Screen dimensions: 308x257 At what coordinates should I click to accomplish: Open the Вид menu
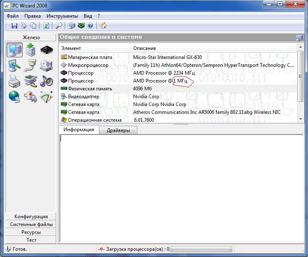[88, 16]
